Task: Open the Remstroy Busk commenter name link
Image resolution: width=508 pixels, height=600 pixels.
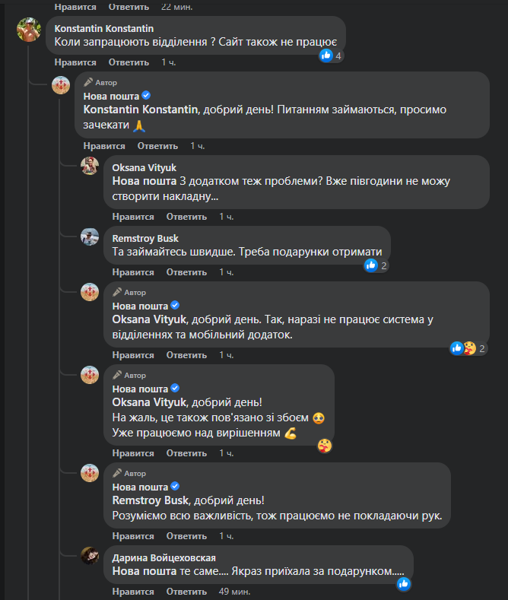Action: coord(145,239)
